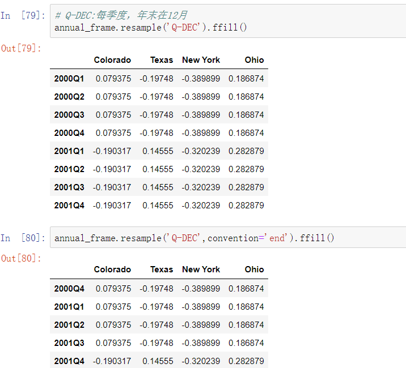The width and height of the screenshot is (406, 368).
Task: Click Ohio value in 2000Q3 row of Out[79]
Action: (246, 115)
